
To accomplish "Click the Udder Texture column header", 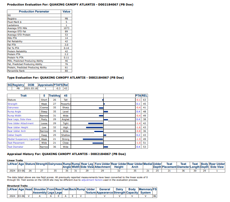I will pyautogui.click(x=90, y=191).
